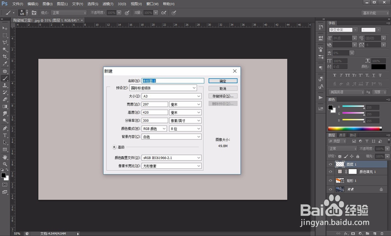The height and width of the screenshot is (236, 391).
Task: Open the Paragraph panel icon
Action: pos(321,68)
